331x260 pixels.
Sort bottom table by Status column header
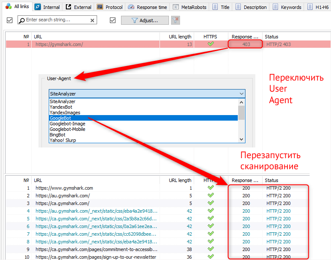click(286, 180)
